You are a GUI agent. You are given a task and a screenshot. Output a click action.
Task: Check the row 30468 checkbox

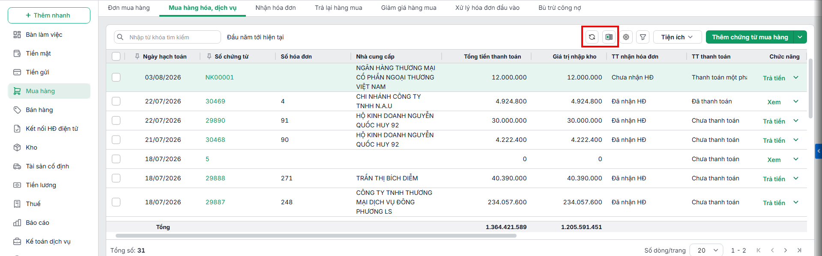[116, 140]
